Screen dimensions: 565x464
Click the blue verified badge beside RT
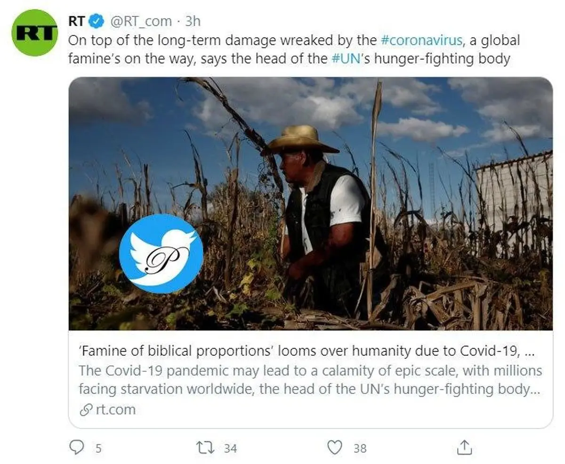(x=97, y=21)
